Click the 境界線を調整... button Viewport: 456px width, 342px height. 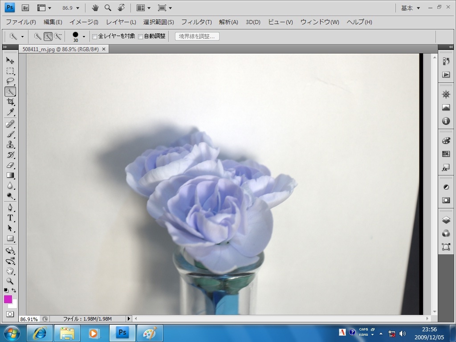(197, 37)
